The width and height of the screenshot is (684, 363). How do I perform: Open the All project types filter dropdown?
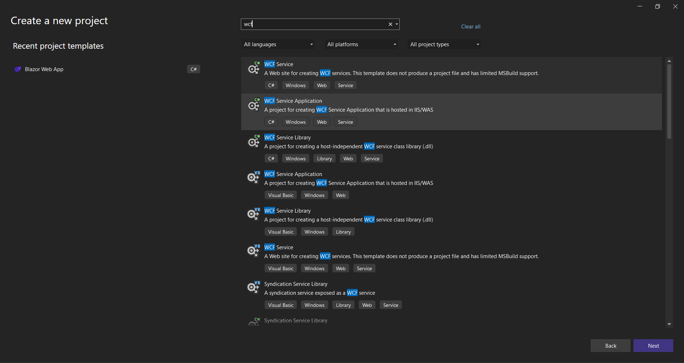point(444,44)
